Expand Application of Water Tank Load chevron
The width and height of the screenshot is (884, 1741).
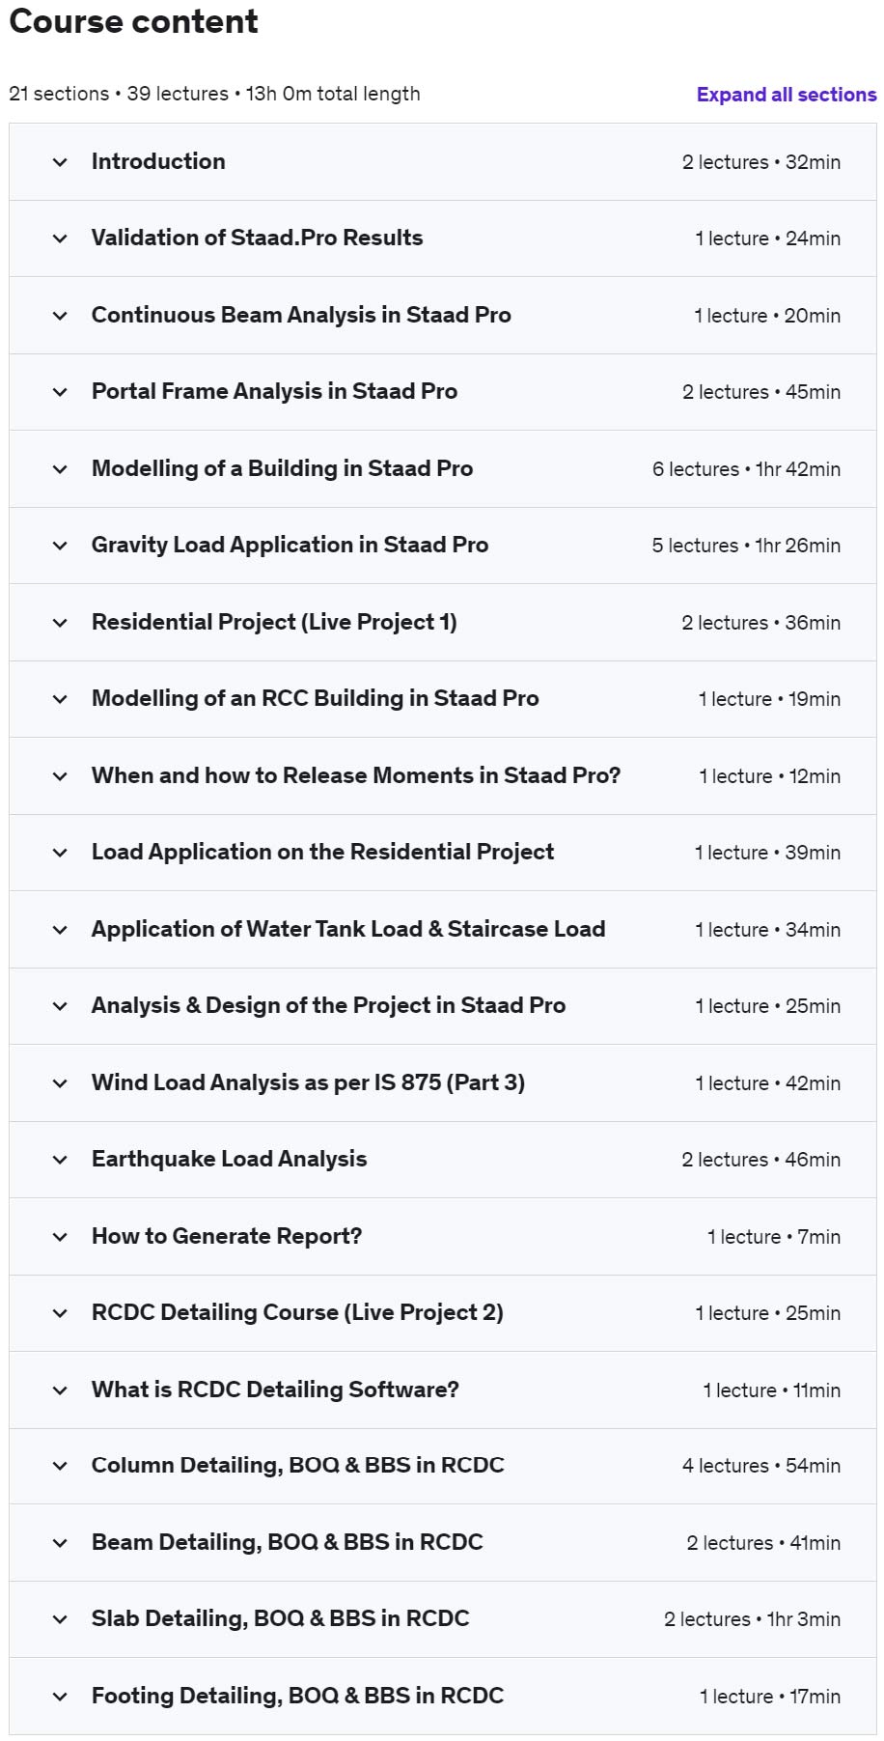tap(60, 930)
